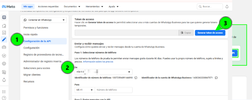
Task: Open the briefcase icon in sidebar
Action: pos(4,47)
